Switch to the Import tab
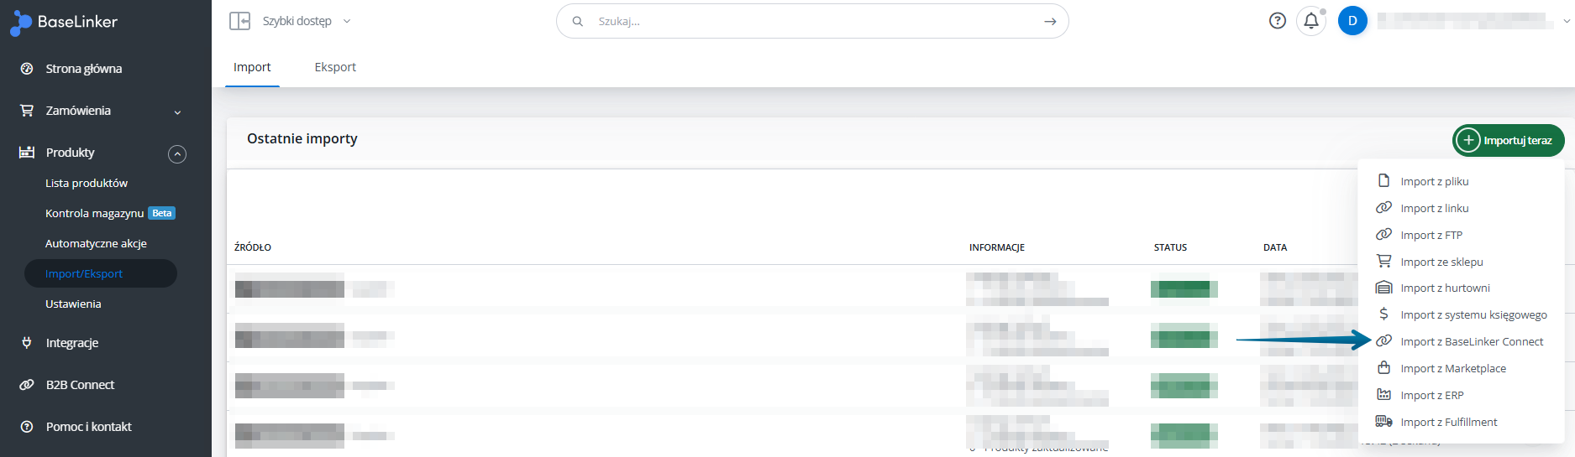 252,67
